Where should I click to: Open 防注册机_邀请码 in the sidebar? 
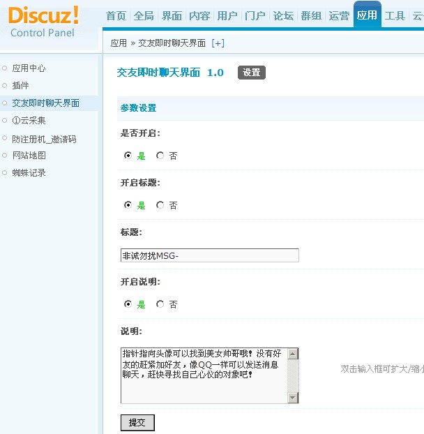[x=44, y=139]
